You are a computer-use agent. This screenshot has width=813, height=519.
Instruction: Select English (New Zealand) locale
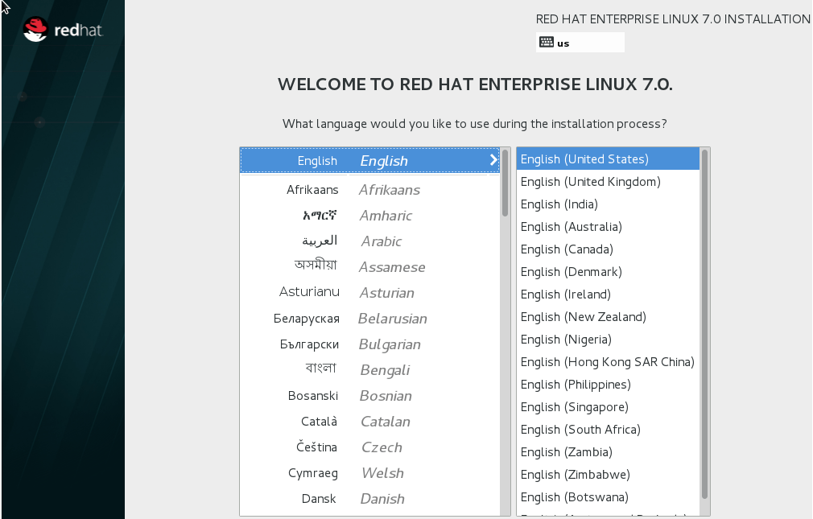point(608,317)
